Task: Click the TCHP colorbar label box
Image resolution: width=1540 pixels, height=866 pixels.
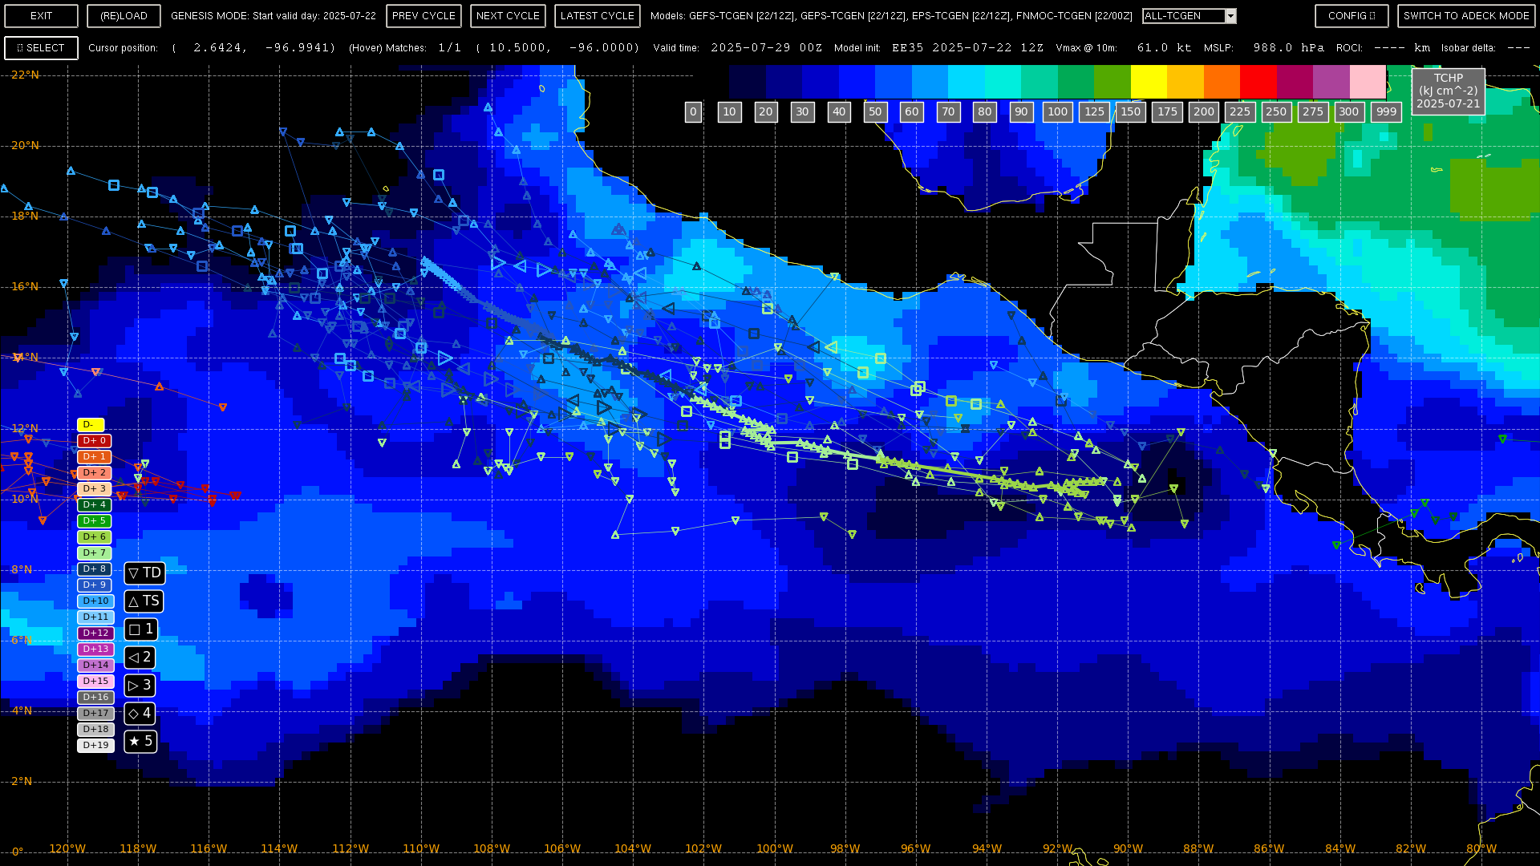Action: click(1448, 91)
